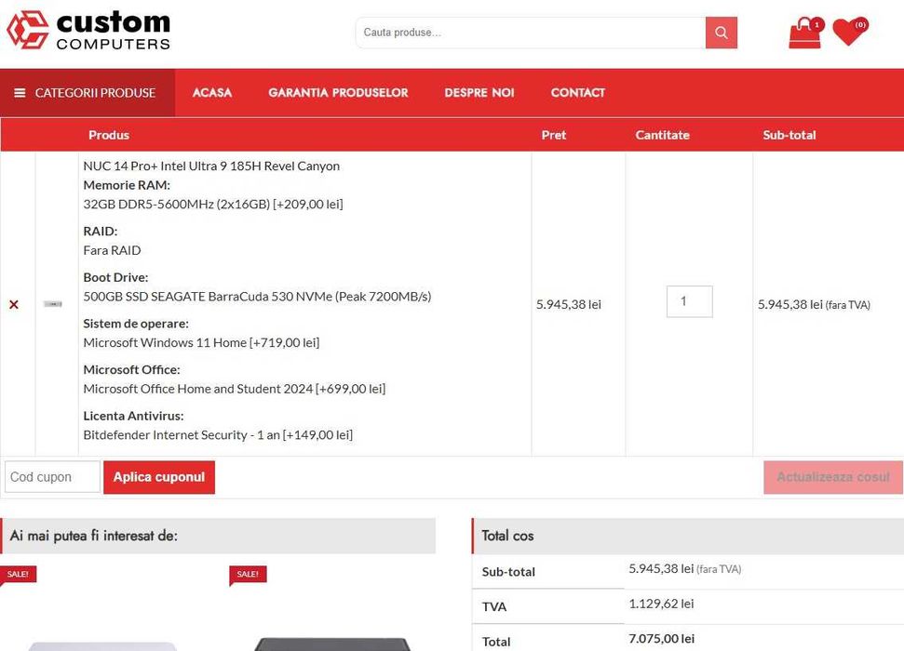Click the Ai mai putea fi interesat de heading
Screen dimensions: 904x651
(93, 536)
